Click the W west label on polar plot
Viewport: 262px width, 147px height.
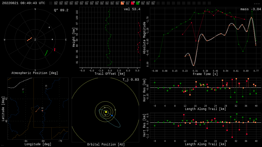(5, 40)
